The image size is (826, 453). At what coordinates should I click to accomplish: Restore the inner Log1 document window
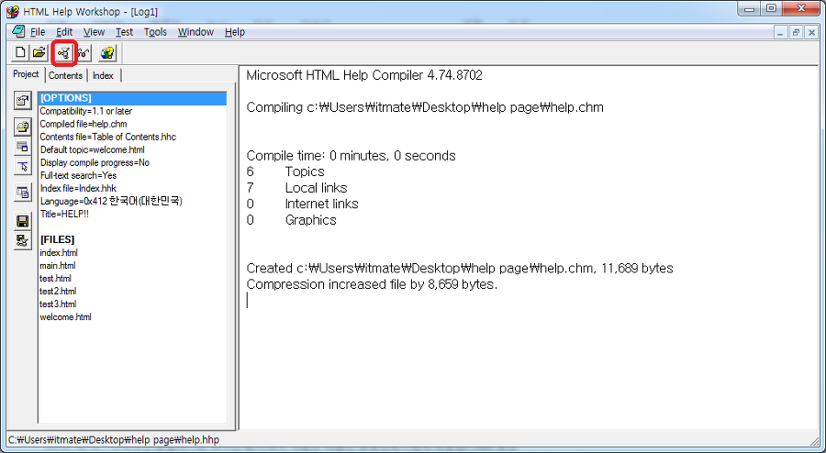796,32
